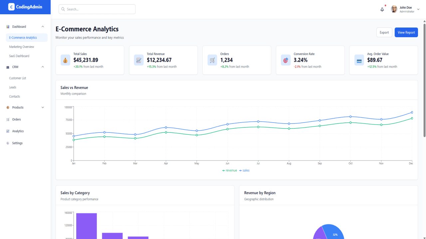Click the Orders card cart icon
This screenshot has height=239, width=426.
(212, 60)
